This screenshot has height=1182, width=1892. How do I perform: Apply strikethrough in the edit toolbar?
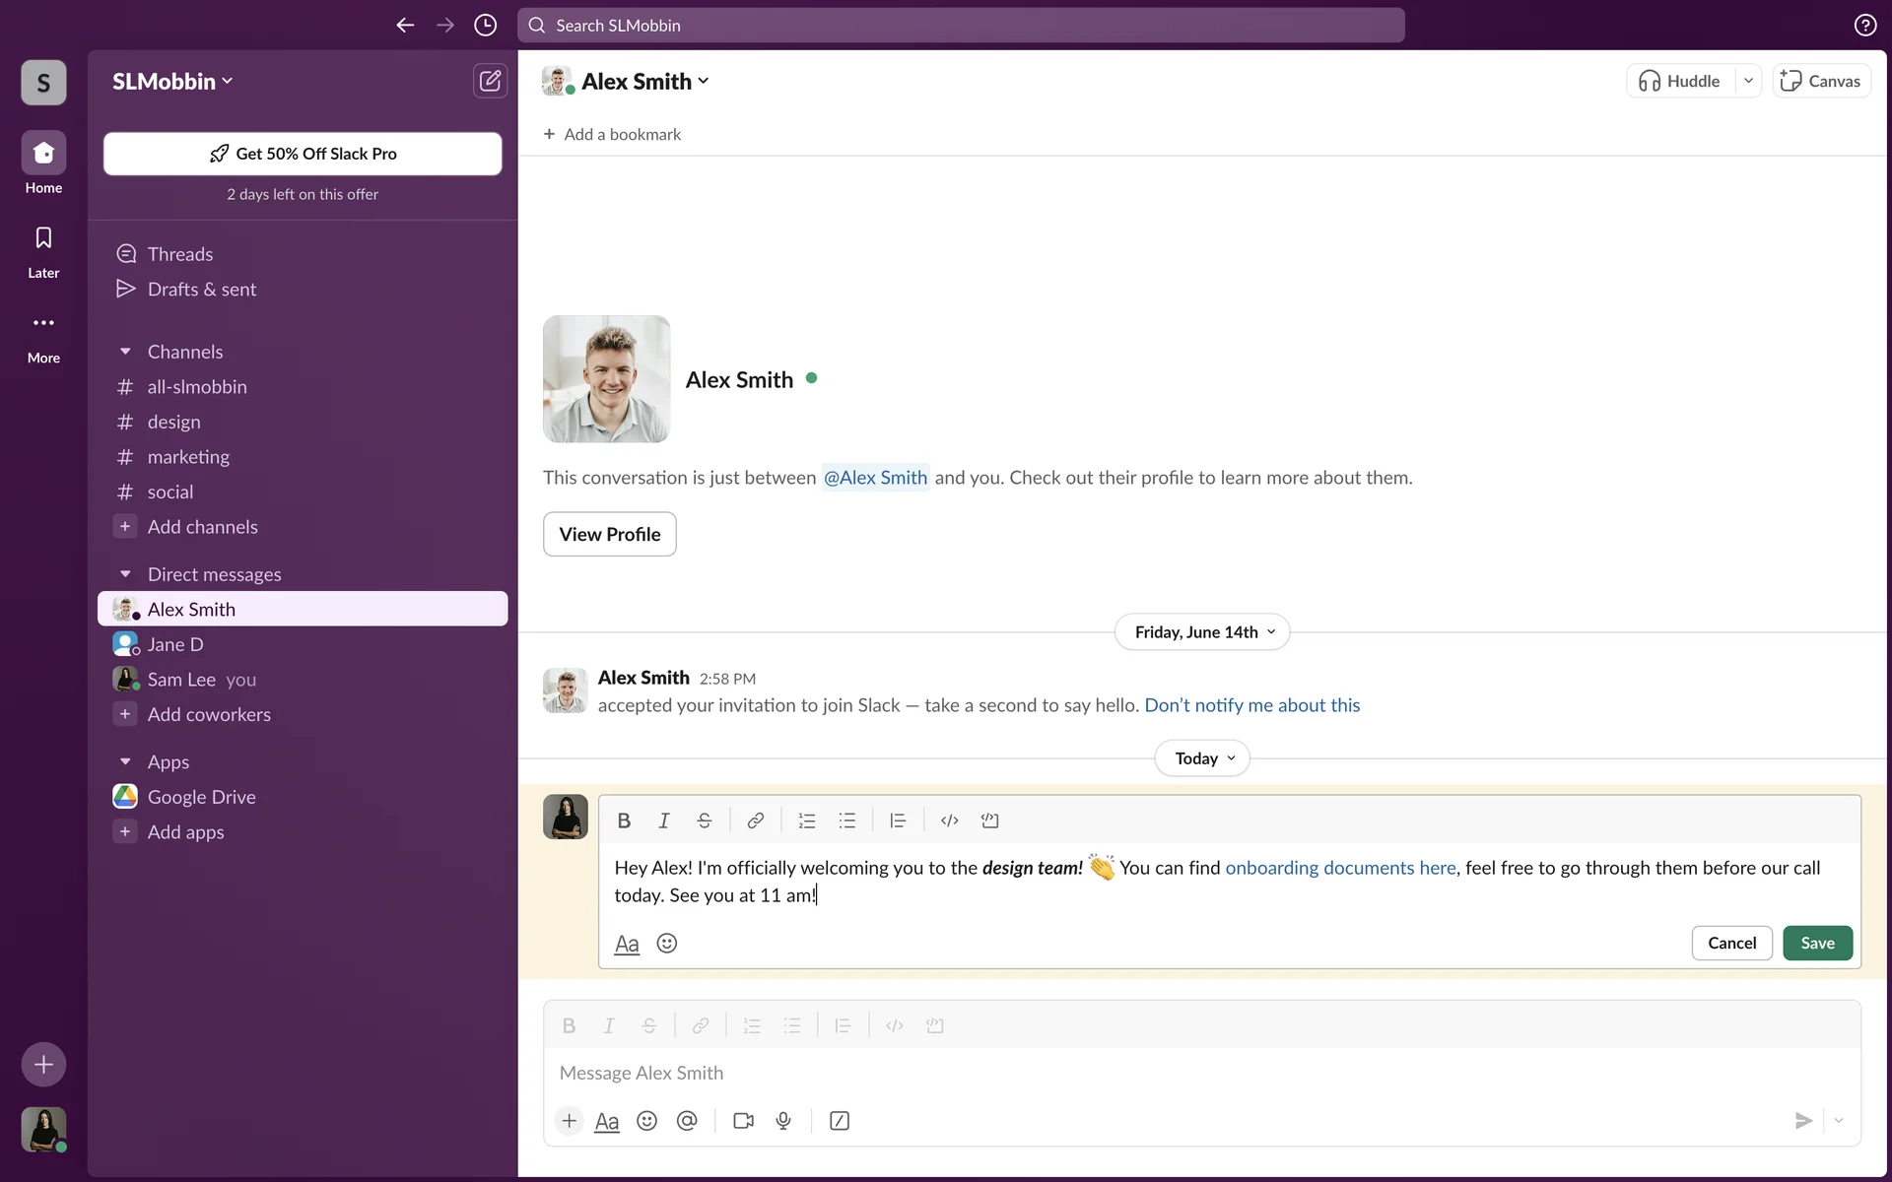click(704, 821)
